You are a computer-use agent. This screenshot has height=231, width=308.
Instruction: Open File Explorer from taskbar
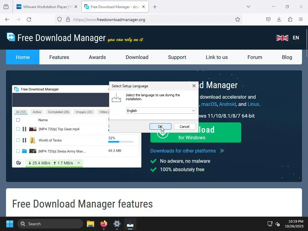click(91, 224)
